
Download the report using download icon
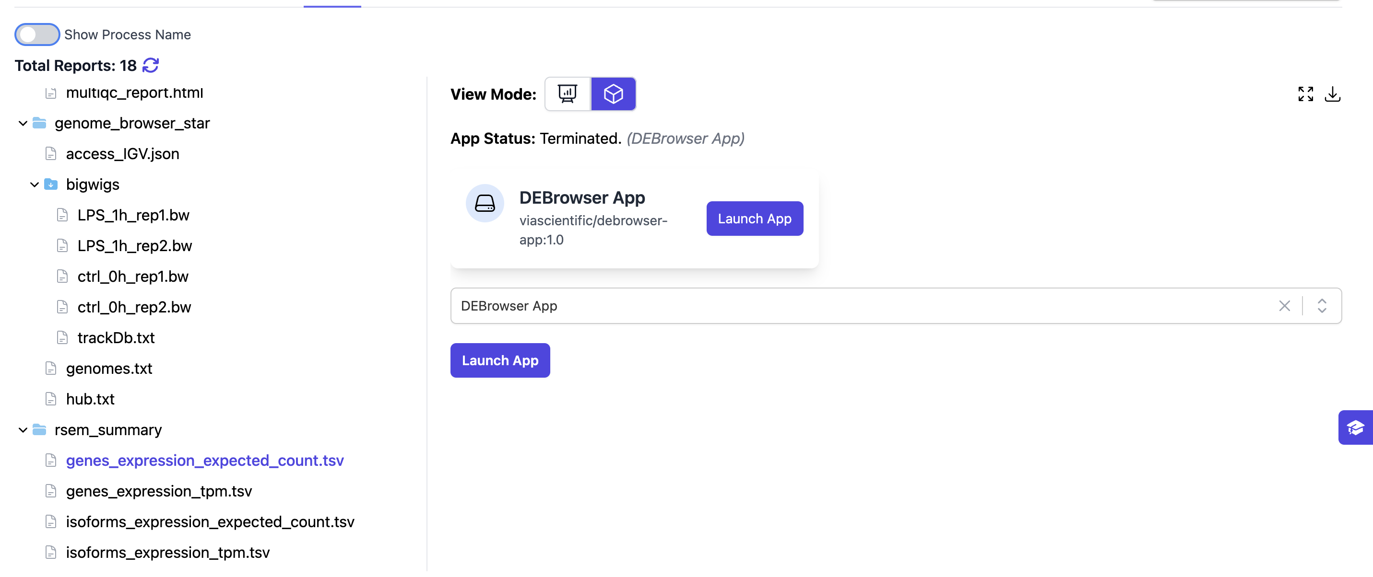click(x=1332, y=94)
